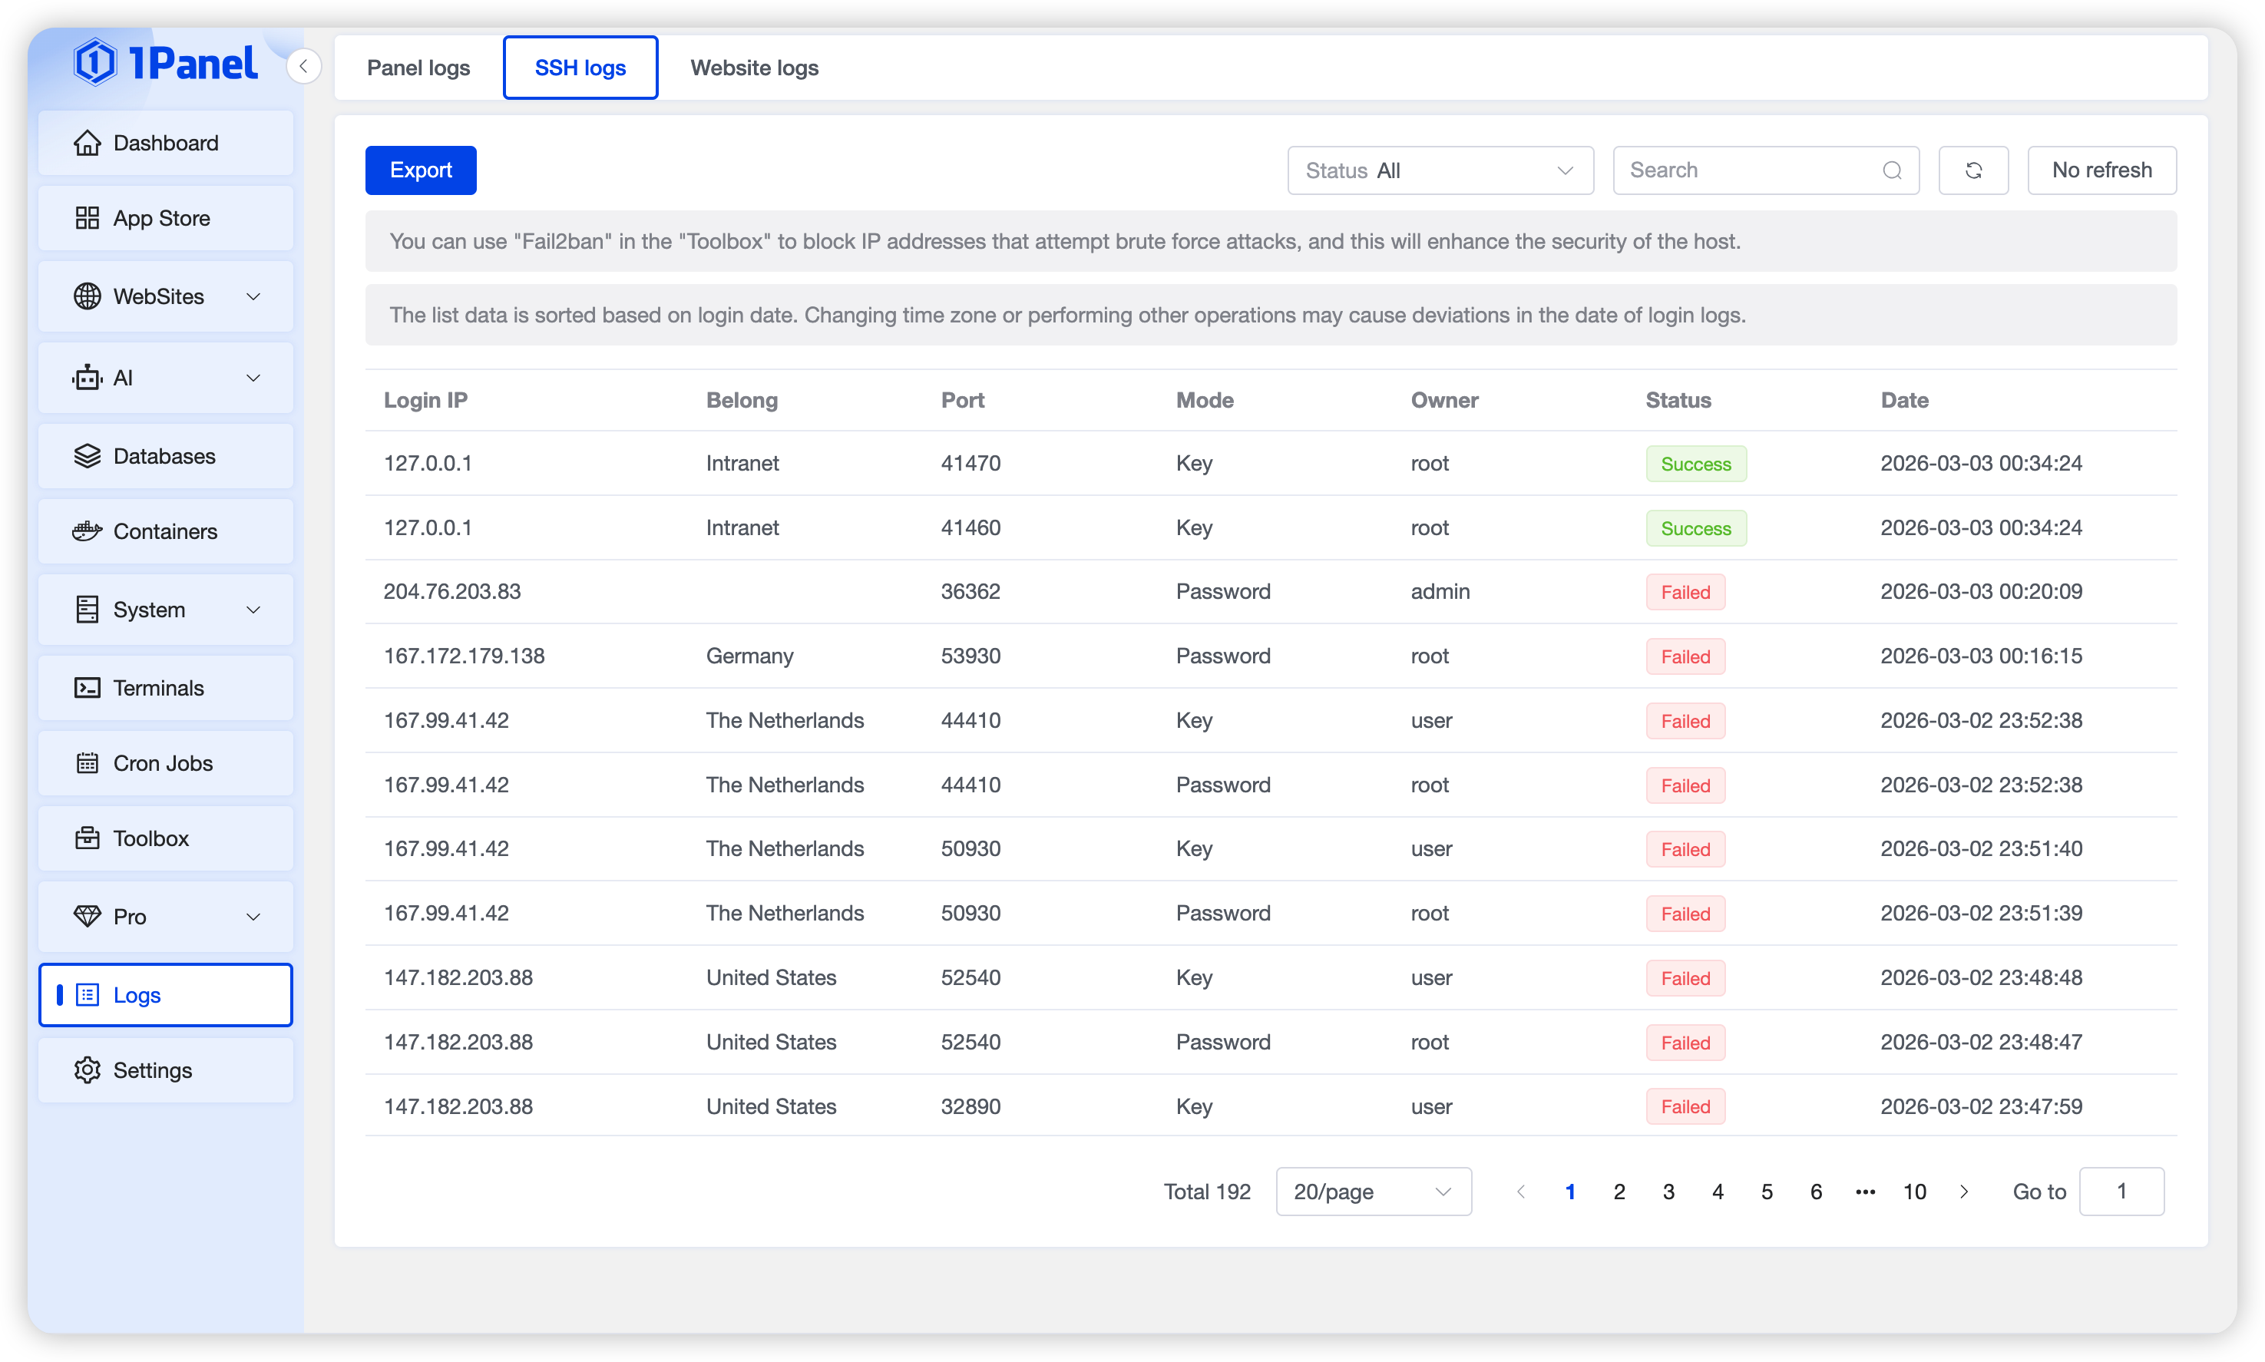This screenshot has height=1362, width=2265.
Task: Click the blue Export button
Action: point(420,170)
